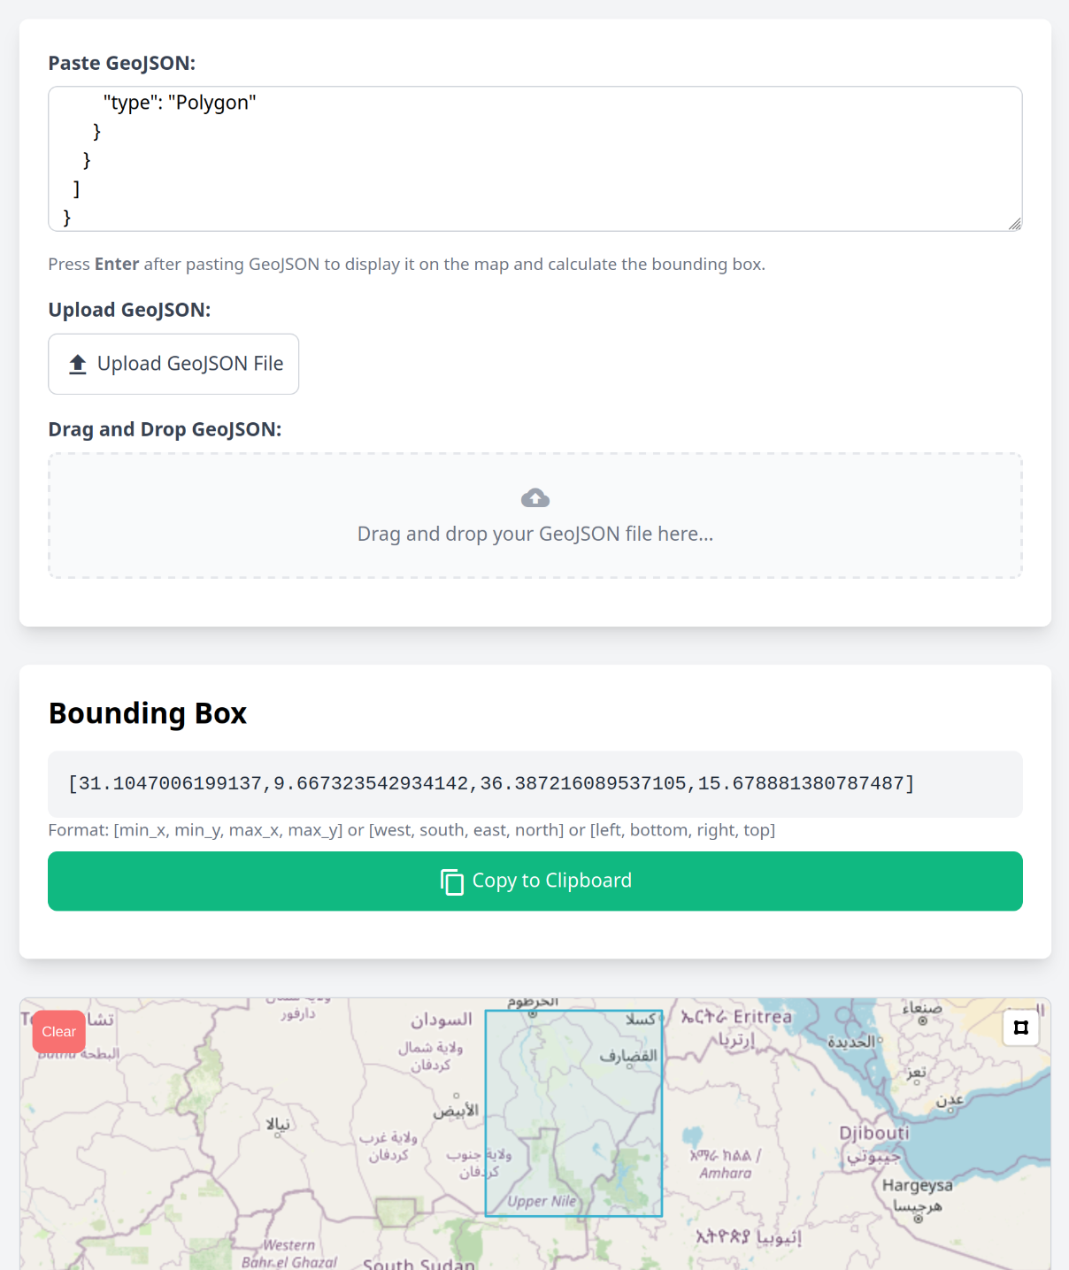Viewport: 1069px width, 1270px height.
Task: Click the Sana'a city marker on map
Action: point(922,1020)
